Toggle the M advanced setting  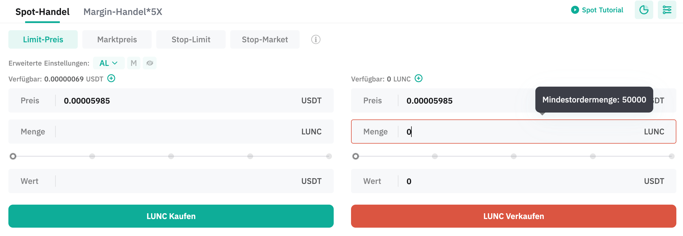(x=133, y=63)
